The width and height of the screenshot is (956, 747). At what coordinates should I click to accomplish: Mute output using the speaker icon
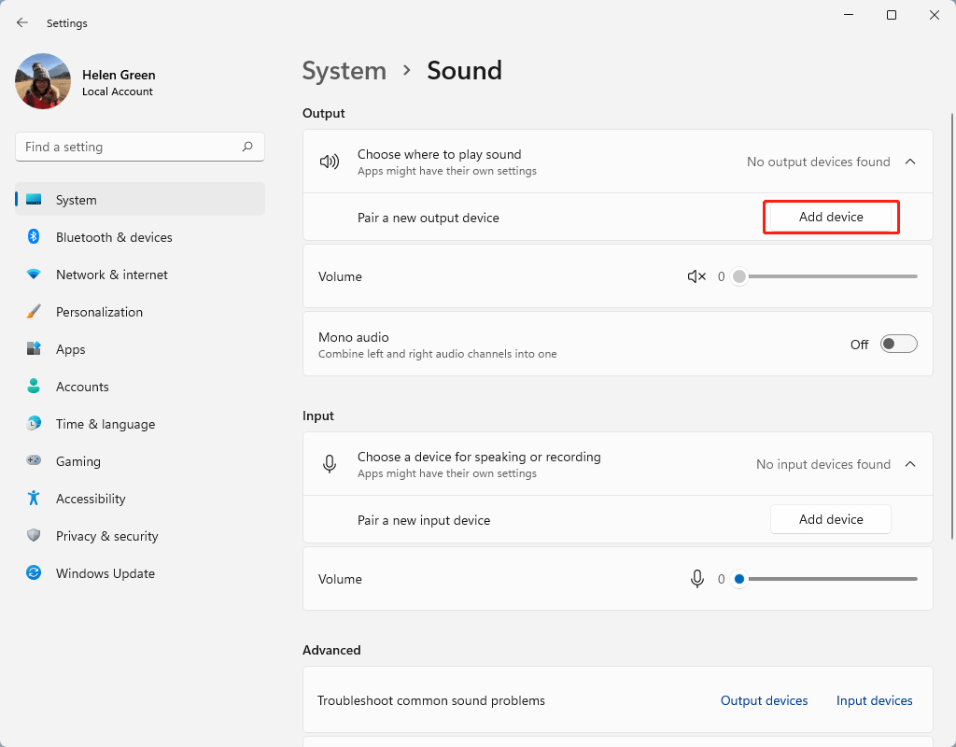pyautogui.click(x=696, y=276)
